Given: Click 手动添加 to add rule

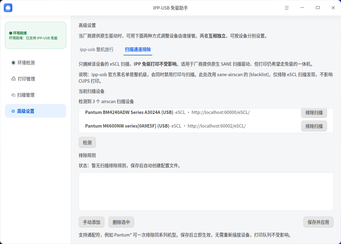Looking at the screenshot, I should (x=92, y=222).
